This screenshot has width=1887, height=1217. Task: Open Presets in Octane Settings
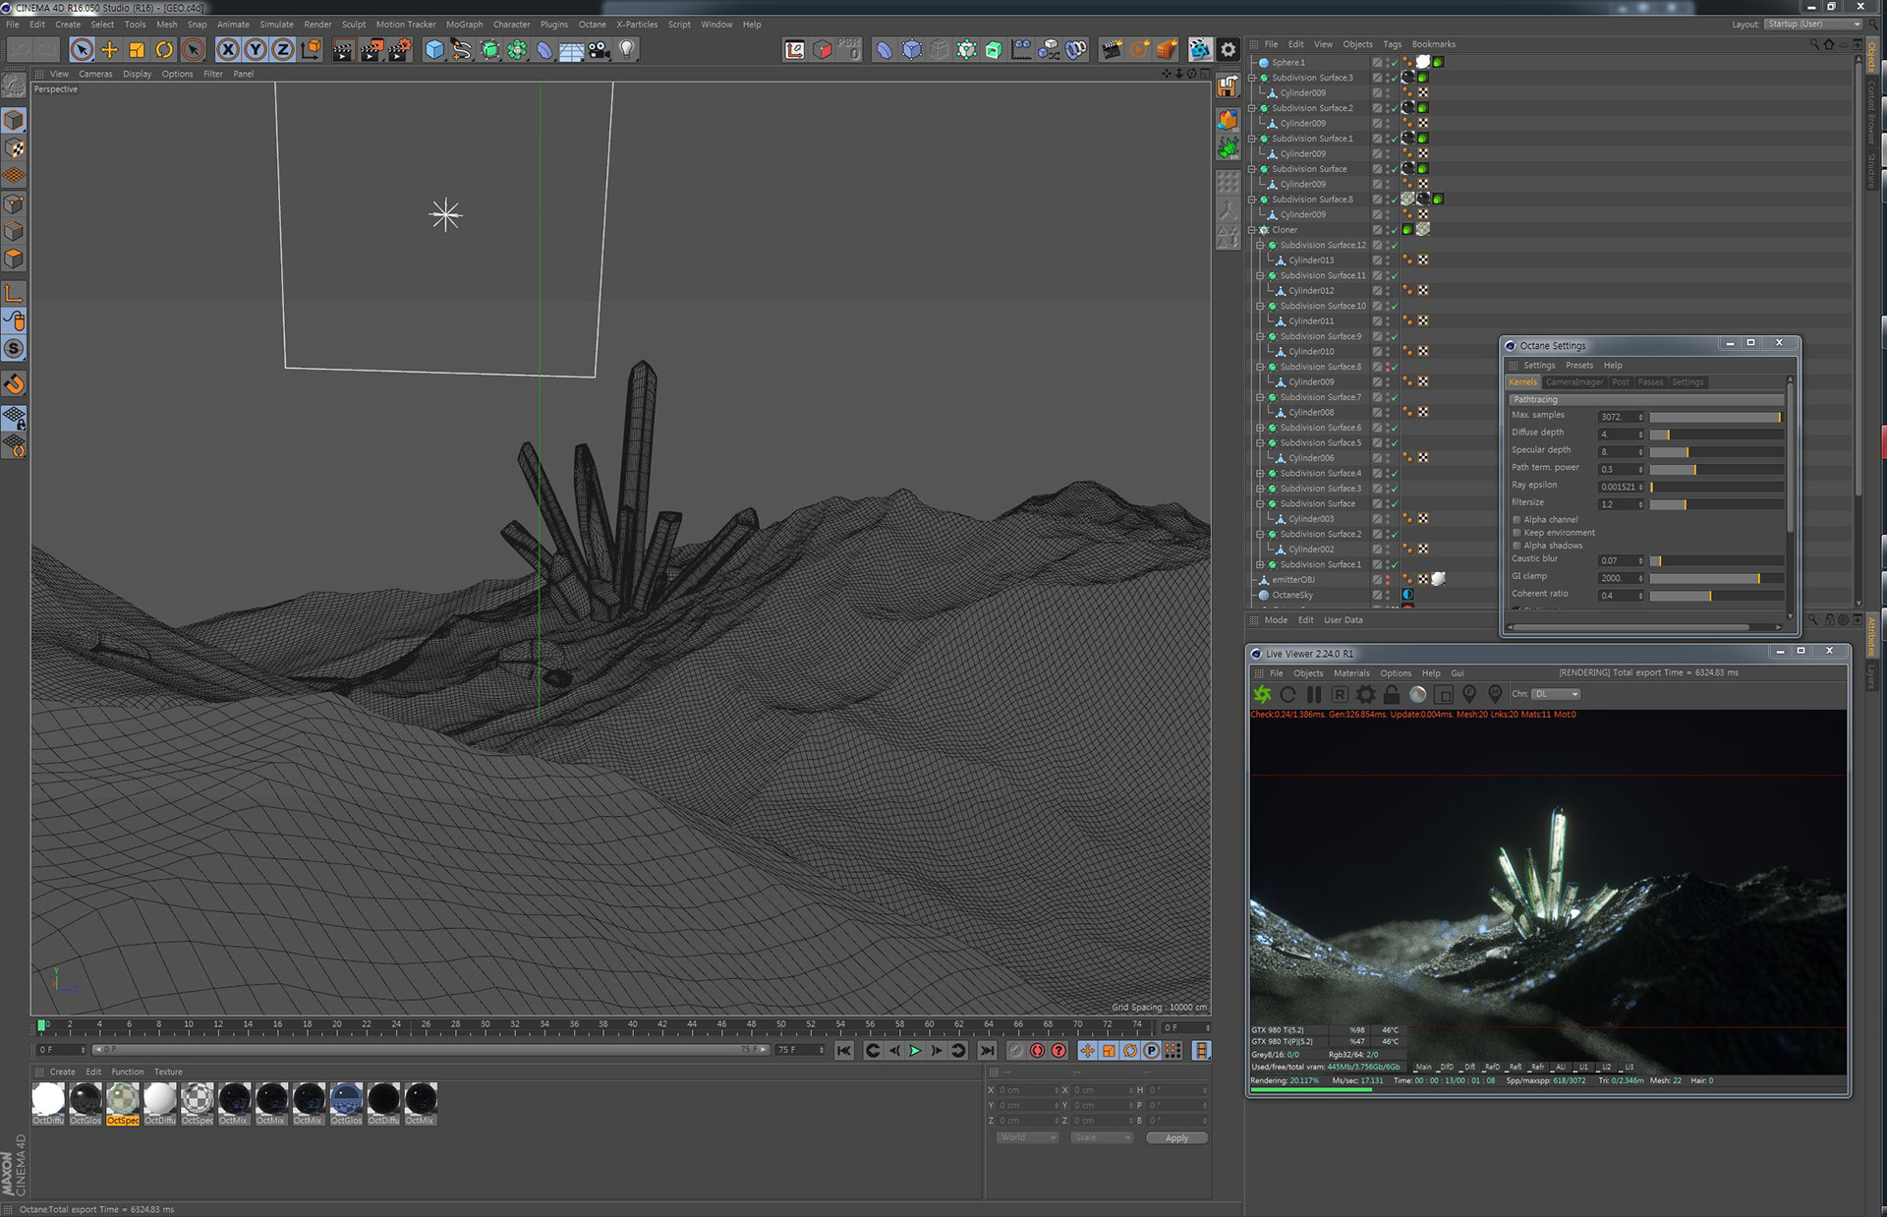(x=1578, y=365)
